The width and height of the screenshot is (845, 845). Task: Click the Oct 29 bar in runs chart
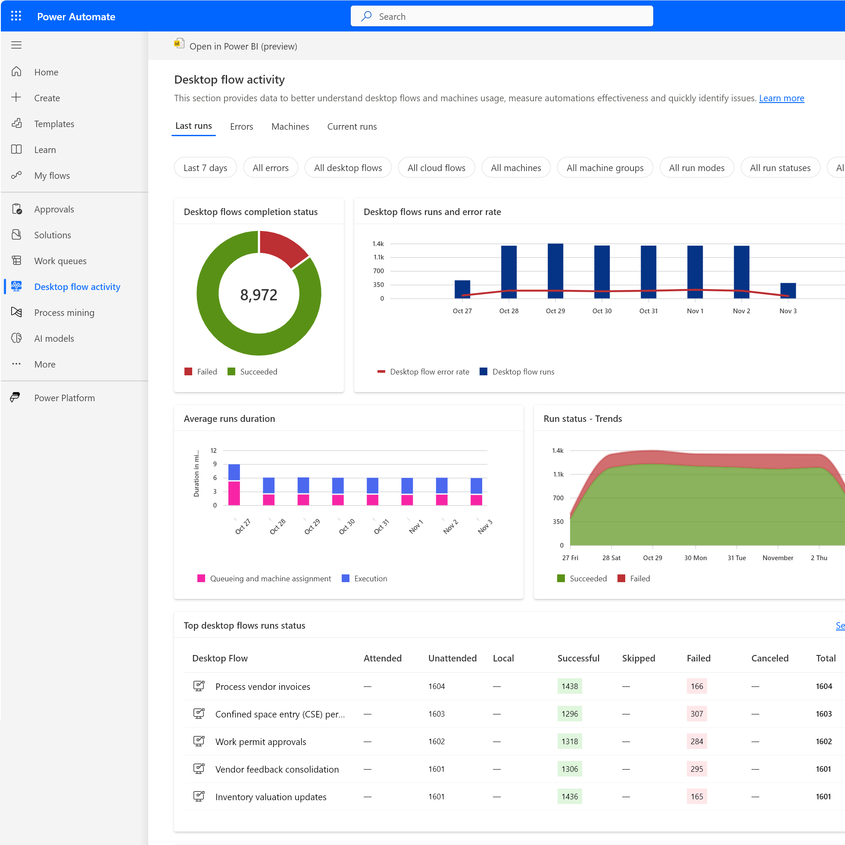[555, 271]
